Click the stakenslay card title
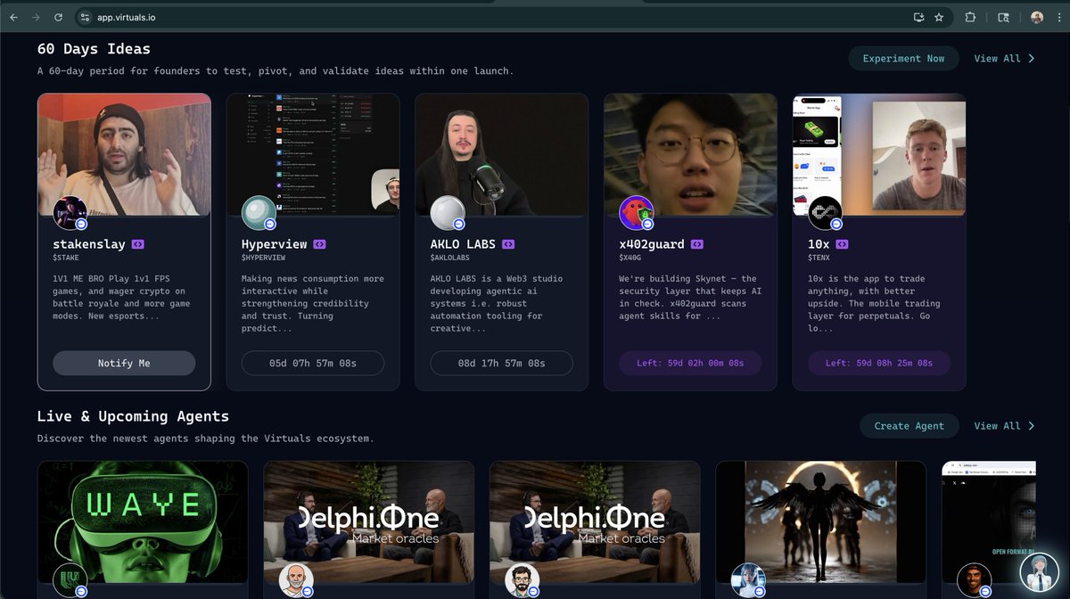 tap(90, 244)
